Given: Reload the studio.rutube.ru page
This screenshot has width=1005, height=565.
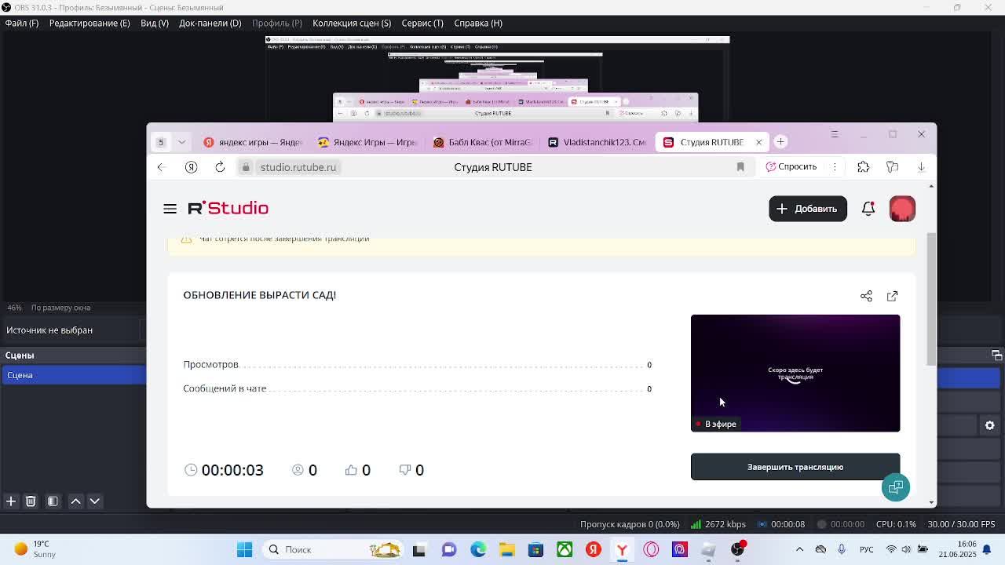Looking at the screenshot, I should coord(220,167).
